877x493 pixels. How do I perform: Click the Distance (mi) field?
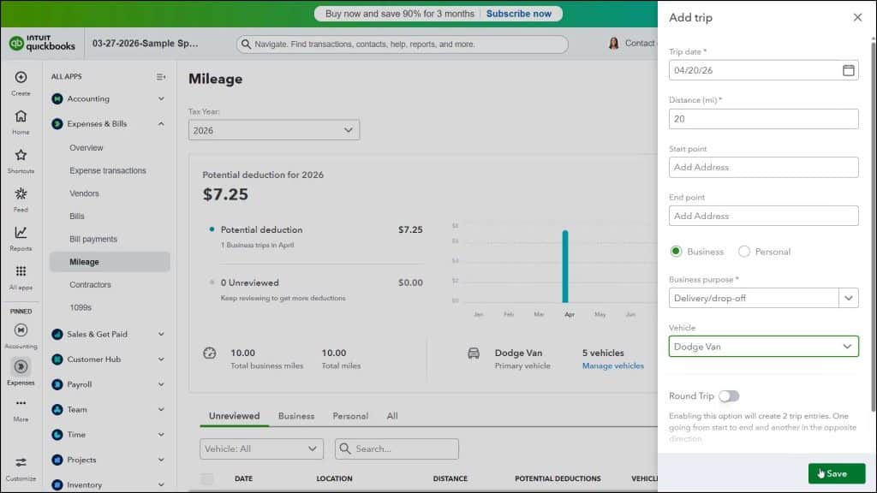pos(763,119)
